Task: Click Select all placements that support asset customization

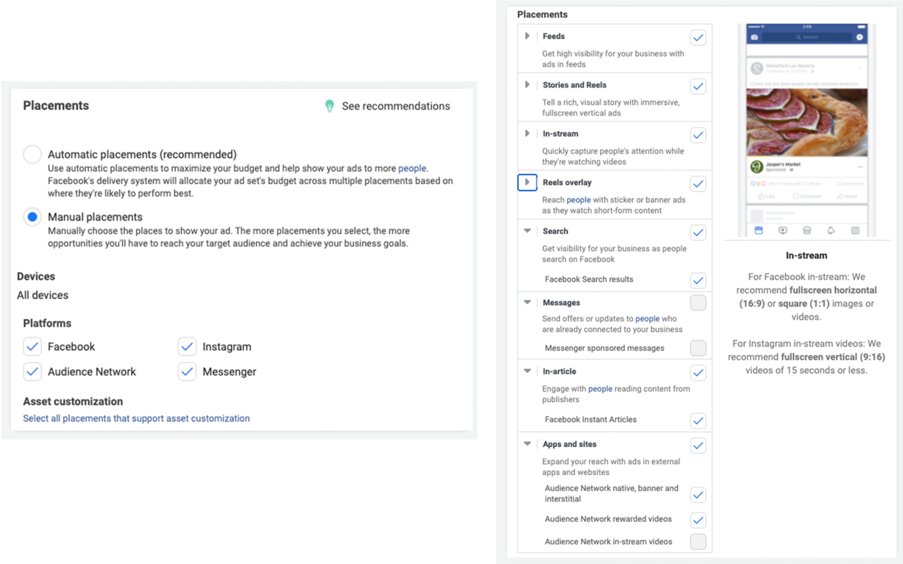Action: [136, 418]
